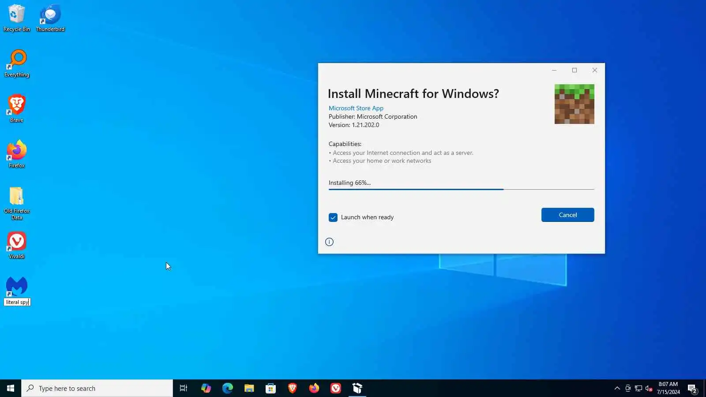Launch Vivaldi from the taskbar
The height and width of the screenshot is (397, 706).
click(336, 388)
